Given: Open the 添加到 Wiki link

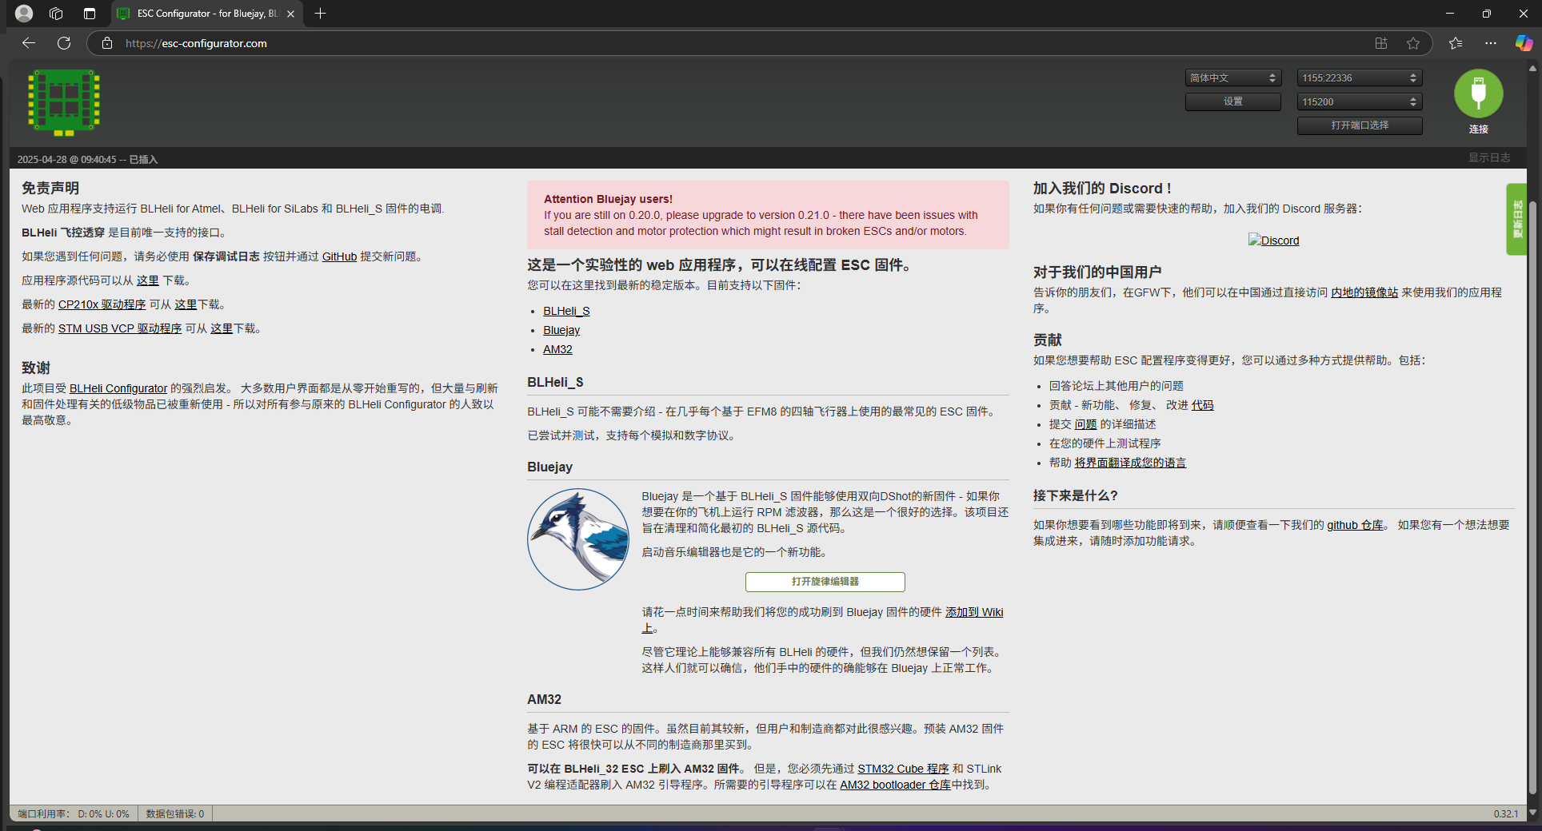Looking at the screenshot, I should click(x=974, y=612).
